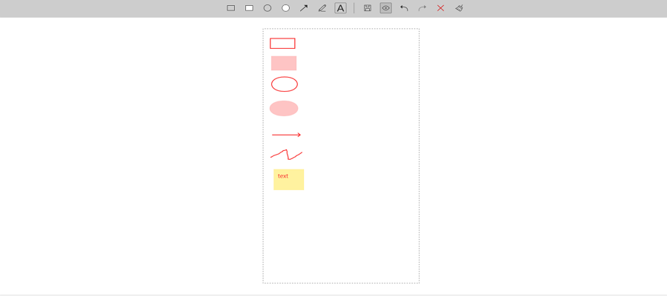
Task: Click the save floppy disk icon
Action: coord(368,8)
